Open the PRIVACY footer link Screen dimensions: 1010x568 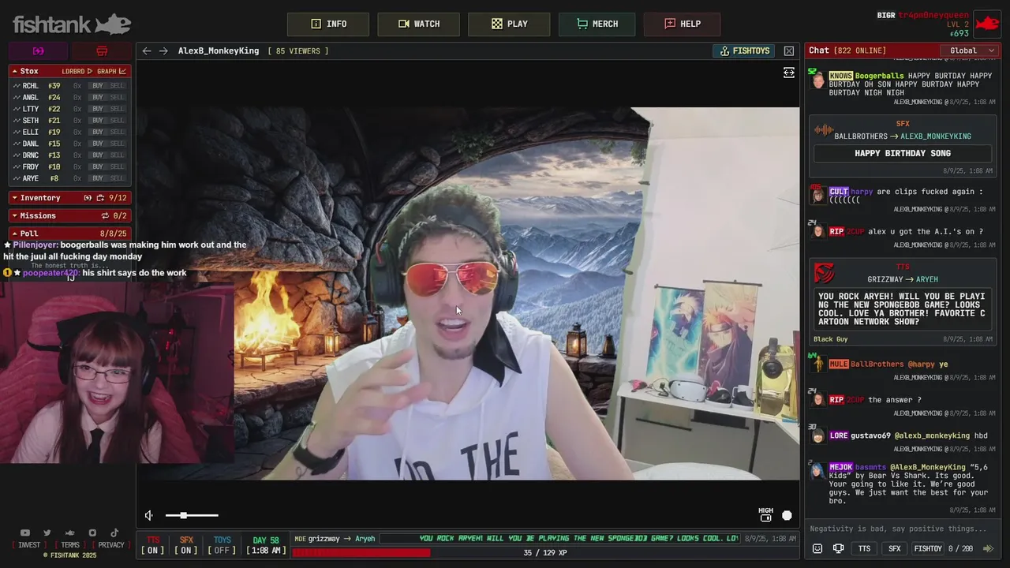pyautogui.click(x=111, y=545)
